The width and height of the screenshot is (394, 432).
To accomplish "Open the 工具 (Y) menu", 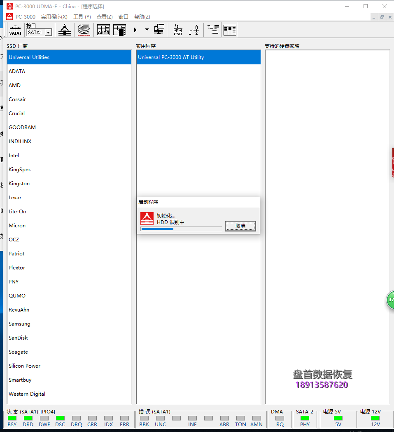I will click(x=82, y=17).
